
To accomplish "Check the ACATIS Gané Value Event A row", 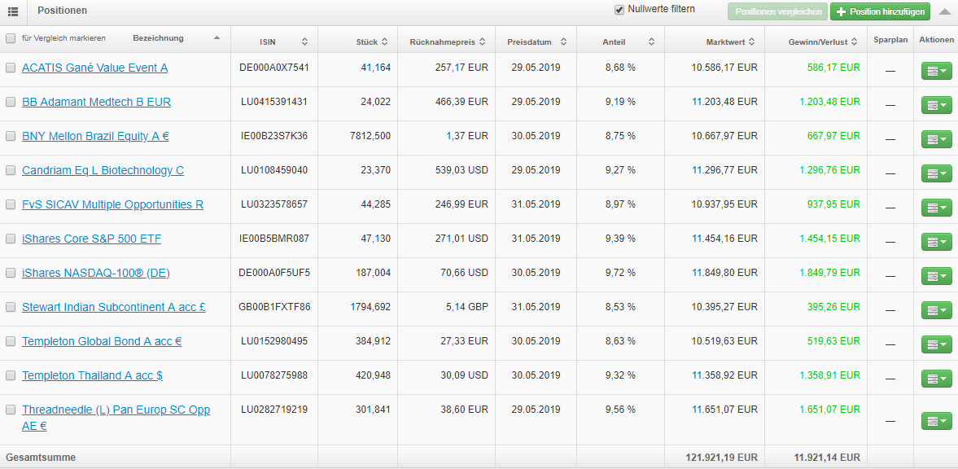I will tap(11, 68).
